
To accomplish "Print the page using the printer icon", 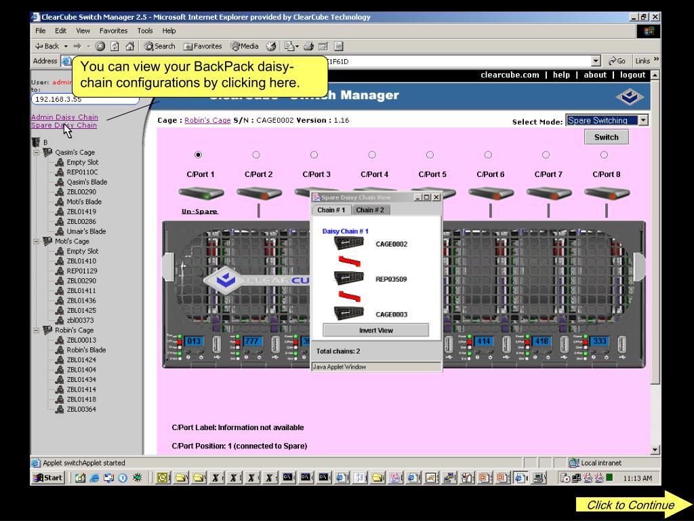I will (x=308, y=46).
